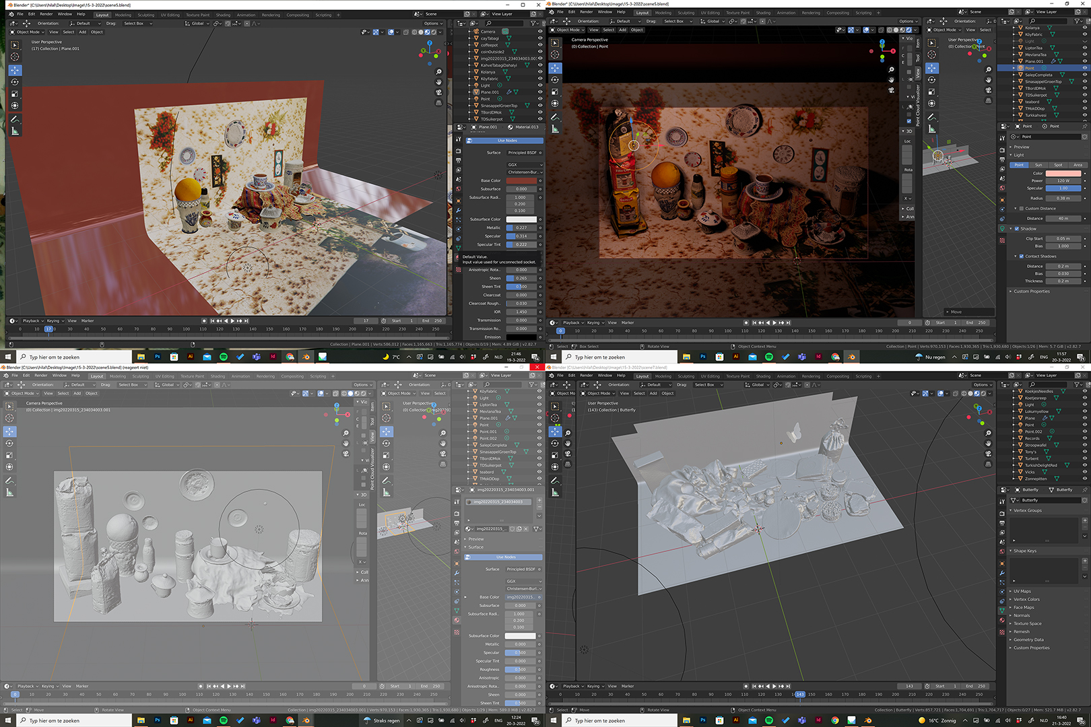Select Measure tool in top-left Blender window
Image resolution: width=1091 pixels, height=727 pixels.
pos(15,131)
